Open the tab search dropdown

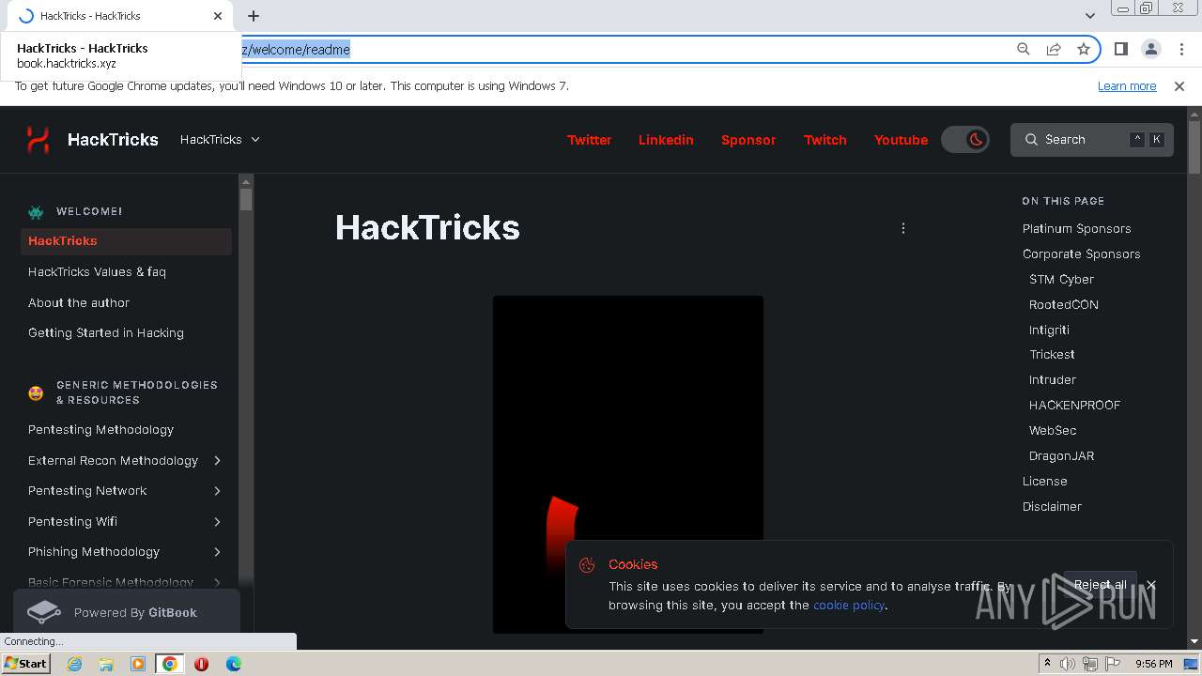1089,16
